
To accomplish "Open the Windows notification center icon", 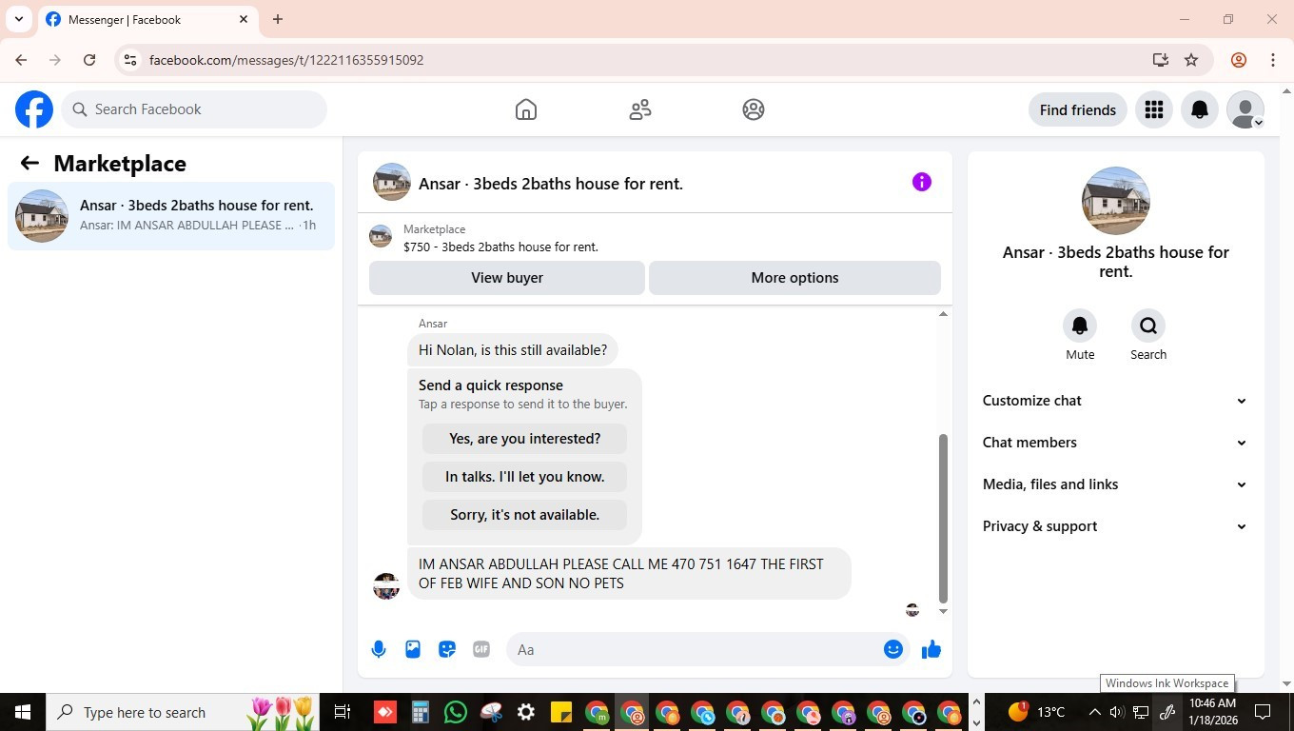I will point(1263,712).
